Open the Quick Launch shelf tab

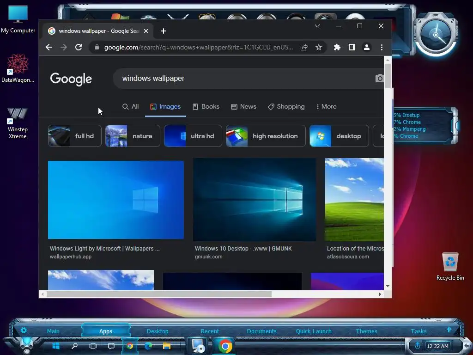[314, 331]
